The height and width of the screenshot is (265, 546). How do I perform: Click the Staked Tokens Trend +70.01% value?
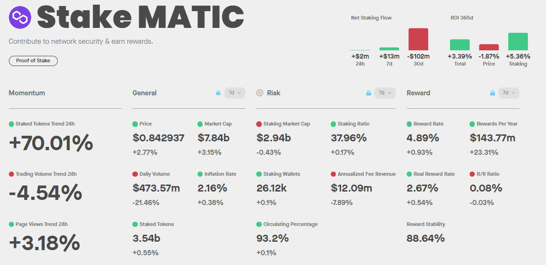tap(51, 143)
